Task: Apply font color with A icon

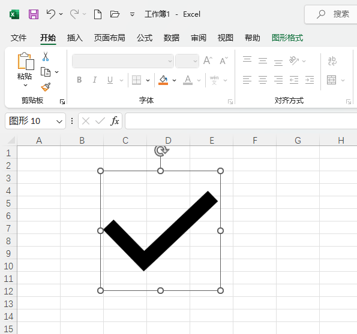Action: coord(188,80)
